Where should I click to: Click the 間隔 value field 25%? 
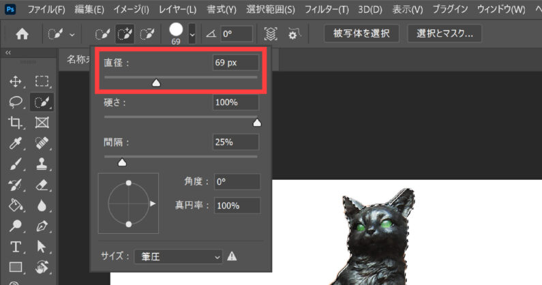[x=236, y=142]
